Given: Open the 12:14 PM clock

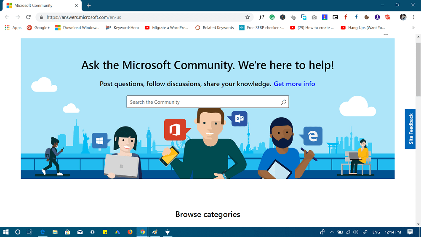Looking at the screenshot, I should pos(393,232).
